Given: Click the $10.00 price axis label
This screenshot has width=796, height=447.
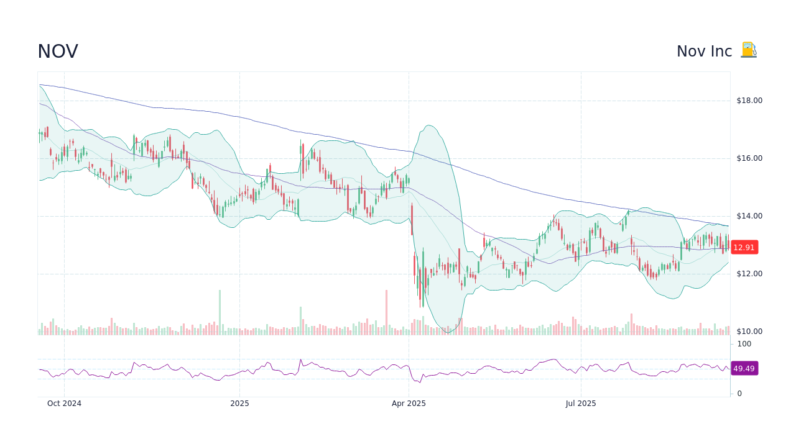Looking at the screenshot, I should 749,332.
